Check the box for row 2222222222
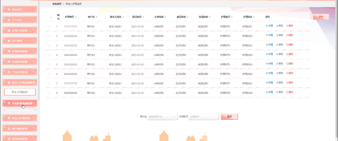This screenshot has height=141, width=338. [x=49, y=36]
